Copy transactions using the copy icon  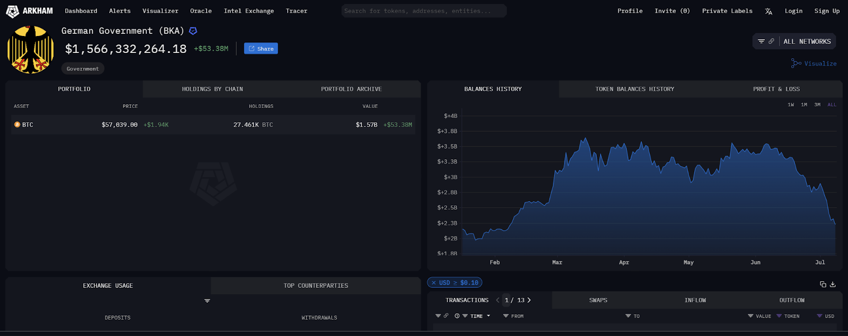(823, 284)
